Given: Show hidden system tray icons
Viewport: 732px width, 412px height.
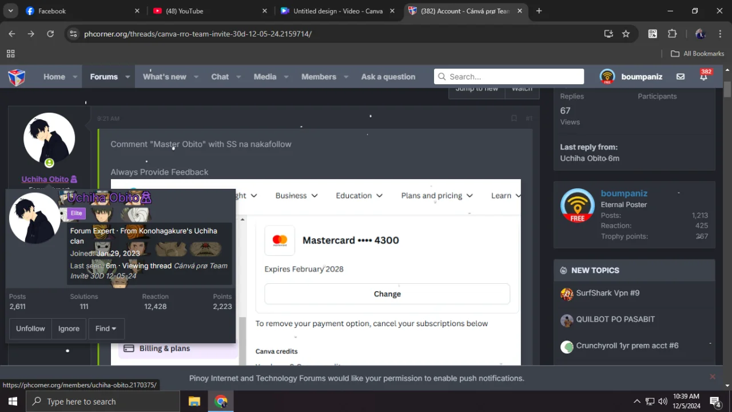Looking at the screenshot, I should click(637, 401).
